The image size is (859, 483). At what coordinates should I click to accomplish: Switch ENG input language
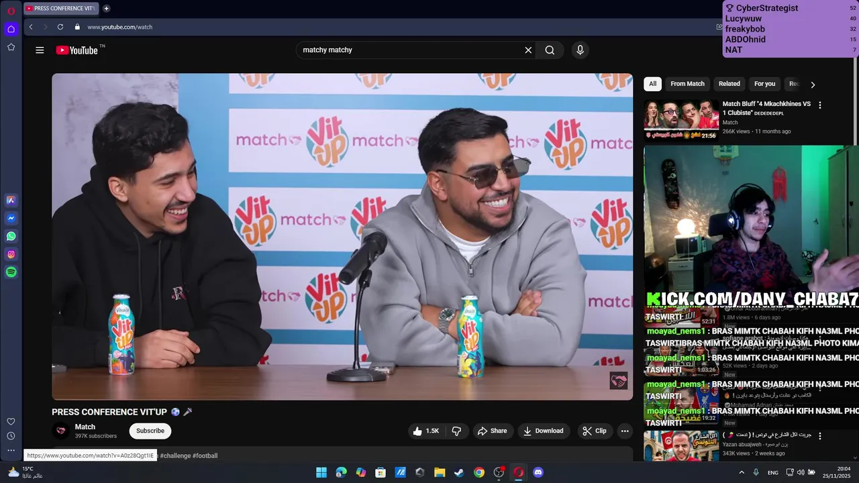click(773, 472)
